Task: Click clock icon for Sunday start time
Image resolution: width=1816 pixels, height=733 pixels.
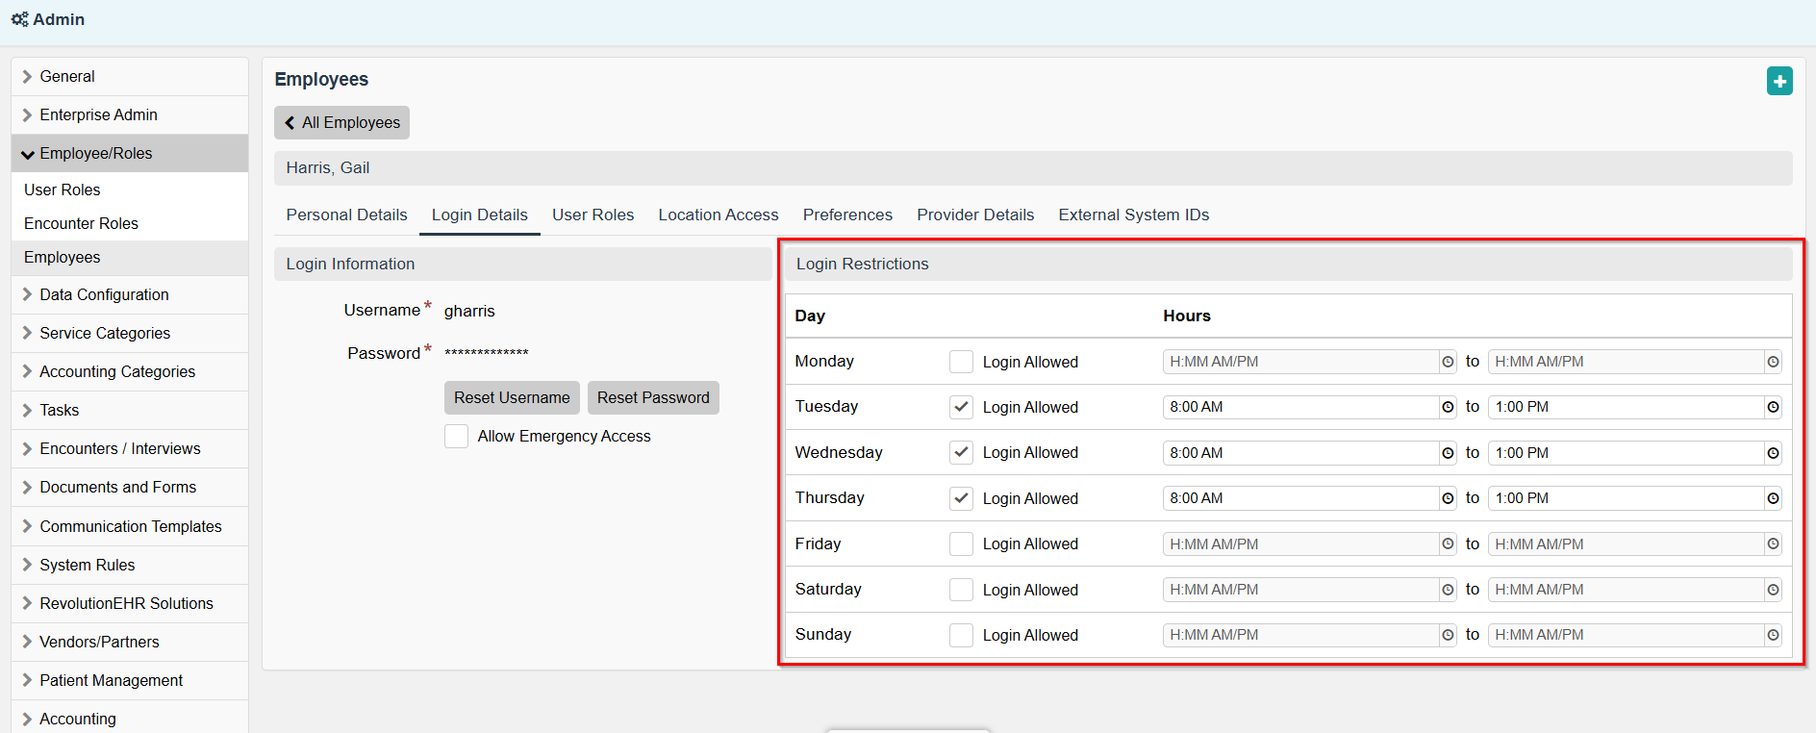Action: (x=1447, y=635)
